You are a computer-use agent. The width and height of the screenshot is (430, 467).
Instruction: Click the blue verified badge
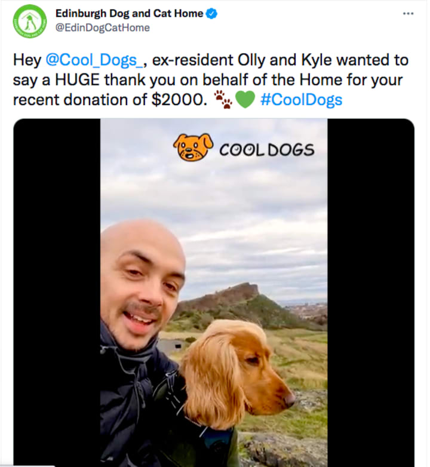click(x=212, y=13)
